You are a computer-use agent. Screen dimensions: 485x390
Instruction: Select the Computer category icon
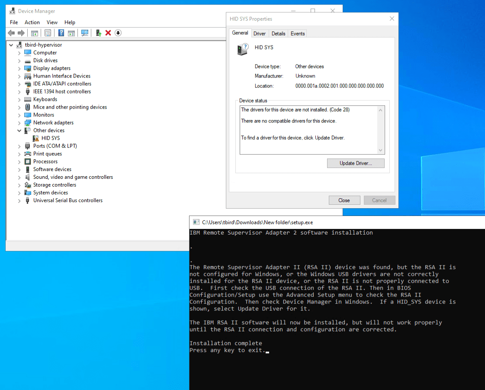[28, 53]
